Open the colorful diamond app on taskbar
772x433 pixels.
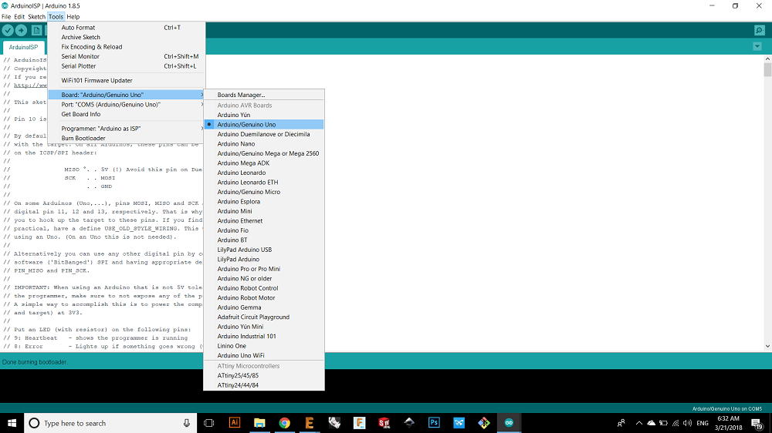pyautogui.click(x=484, y=423)
